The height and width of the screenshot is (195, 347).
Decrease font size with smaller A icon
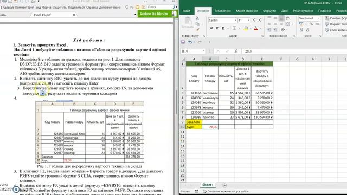(x=260, y=21)
